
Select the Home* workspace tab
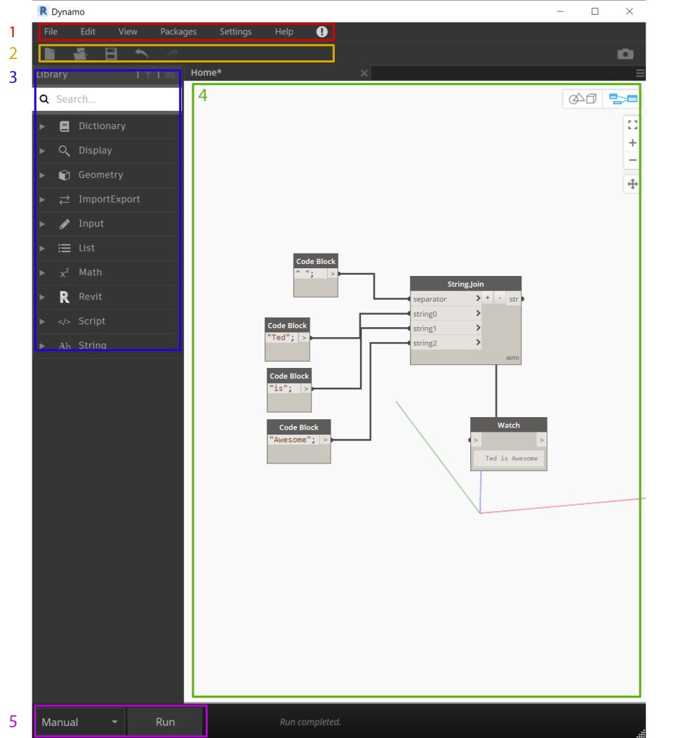[x=207, y=72]
